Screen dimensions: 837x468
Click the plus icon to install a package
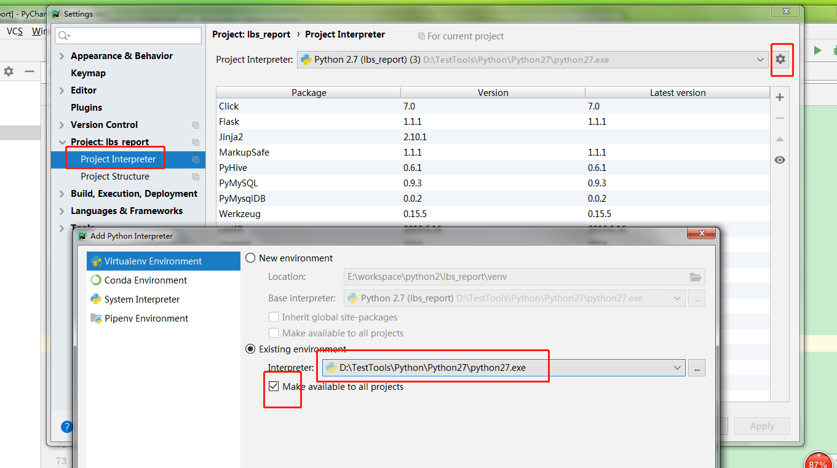point(779,97)
